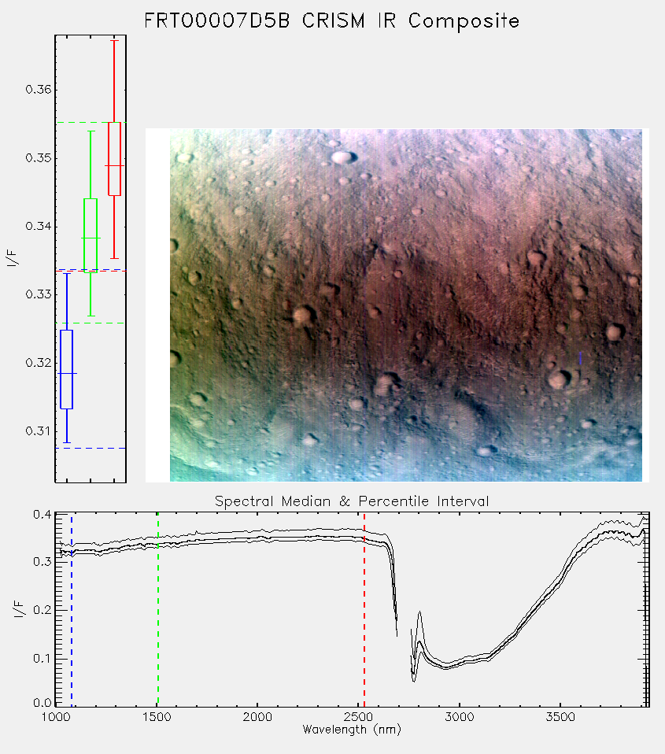This screenshot has width=665, height=754.
Task: Click the small blue mark on the image
Action: tap(580, 358)
